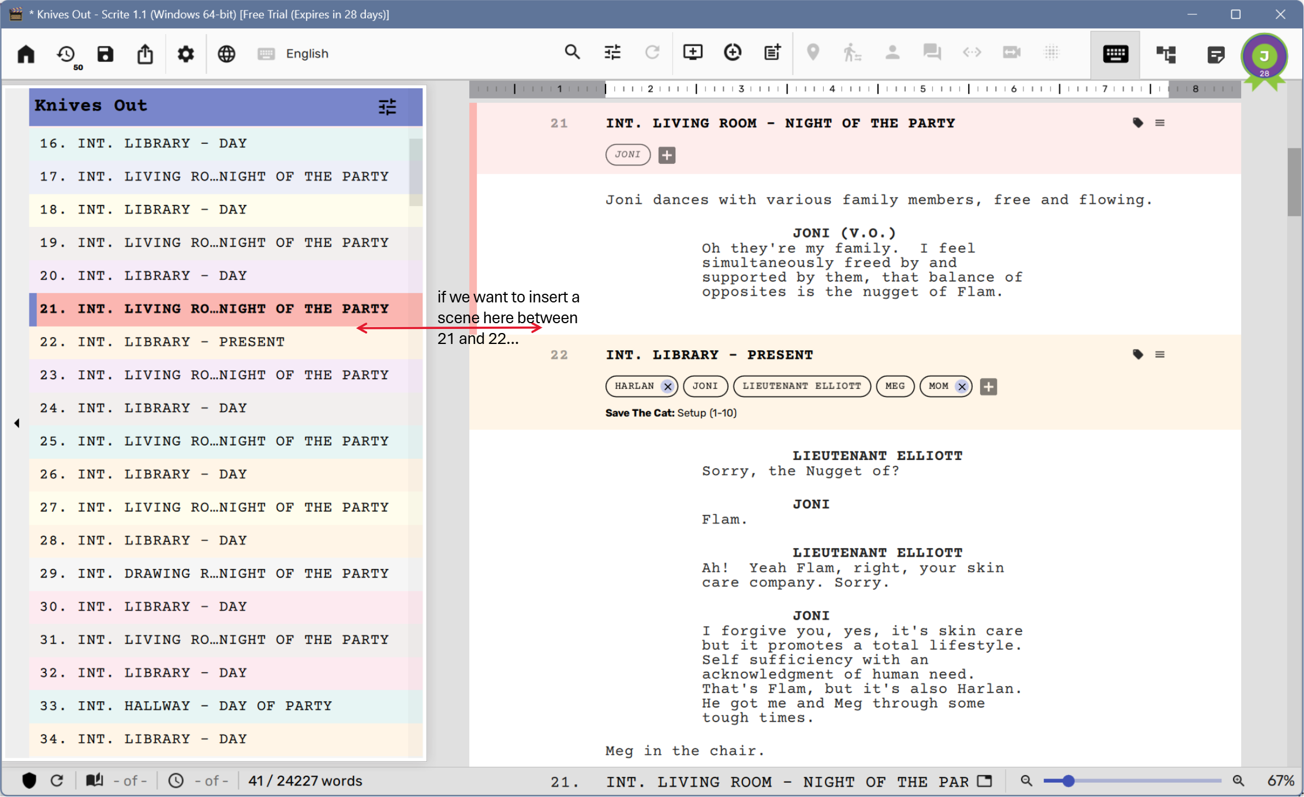
Task: Click status bar refresh icon
Action: point(57,781)
